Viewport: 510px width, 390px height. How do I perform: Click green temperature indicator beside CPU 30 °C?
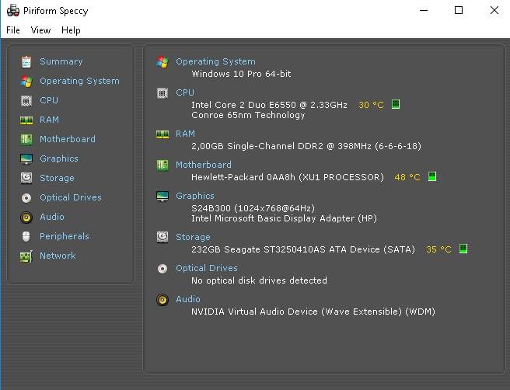coord(396,104)
